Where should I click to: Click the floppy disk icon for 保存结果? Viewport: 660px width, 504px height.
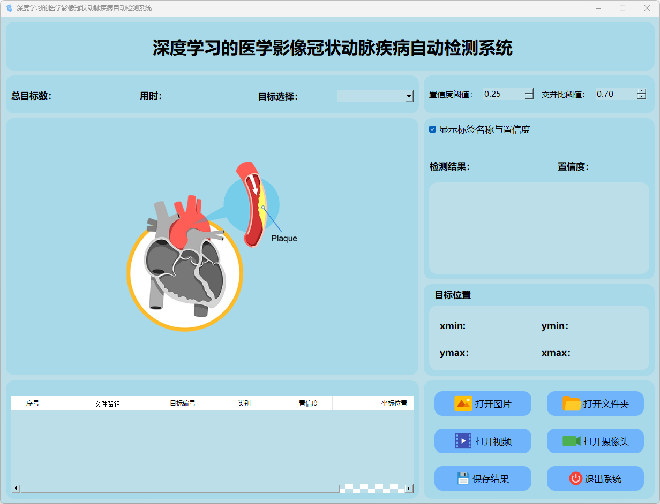pos(463,478)
